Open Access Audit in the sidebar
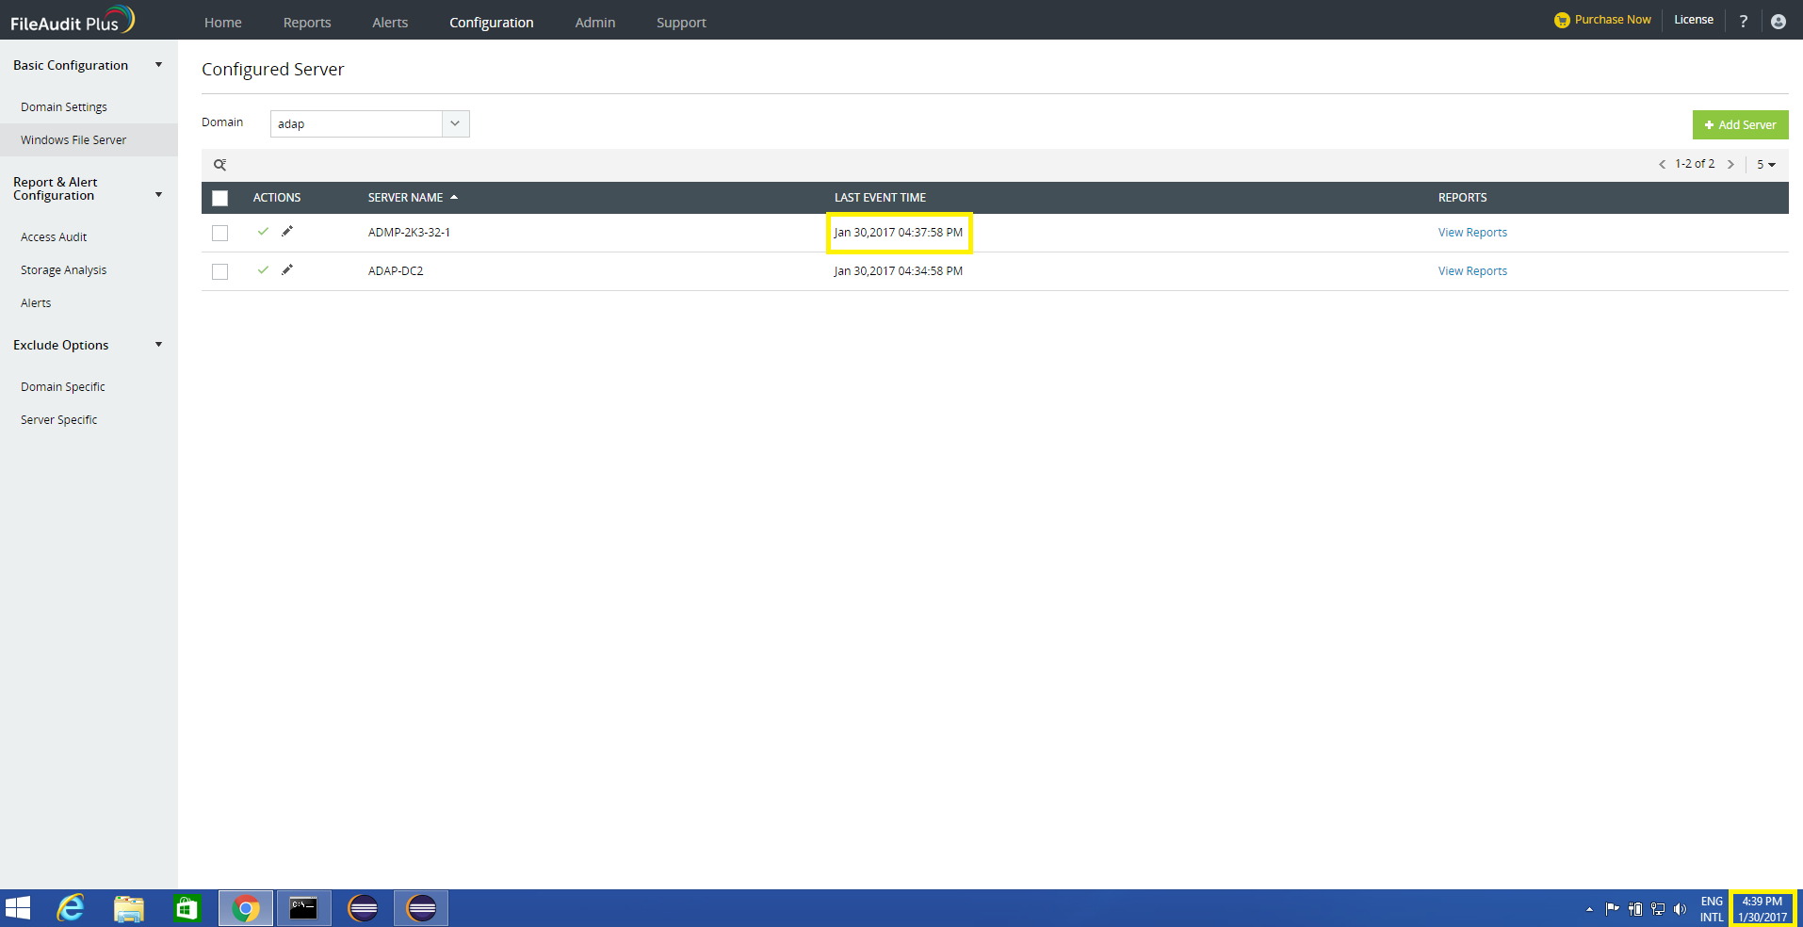Screen dimensions: 1803x927 (54, 237)
